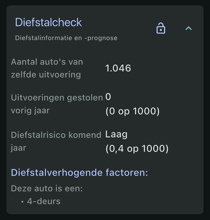Select the label Diefstalrisico komend jaar
Viewport: 210px width, 220px height.
click(56, 141)
